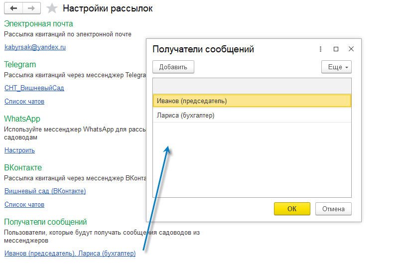The height and width of the screenshot is (267, 407).
Task: Confirm with the yellow OK button
Action: click(292, 209)
